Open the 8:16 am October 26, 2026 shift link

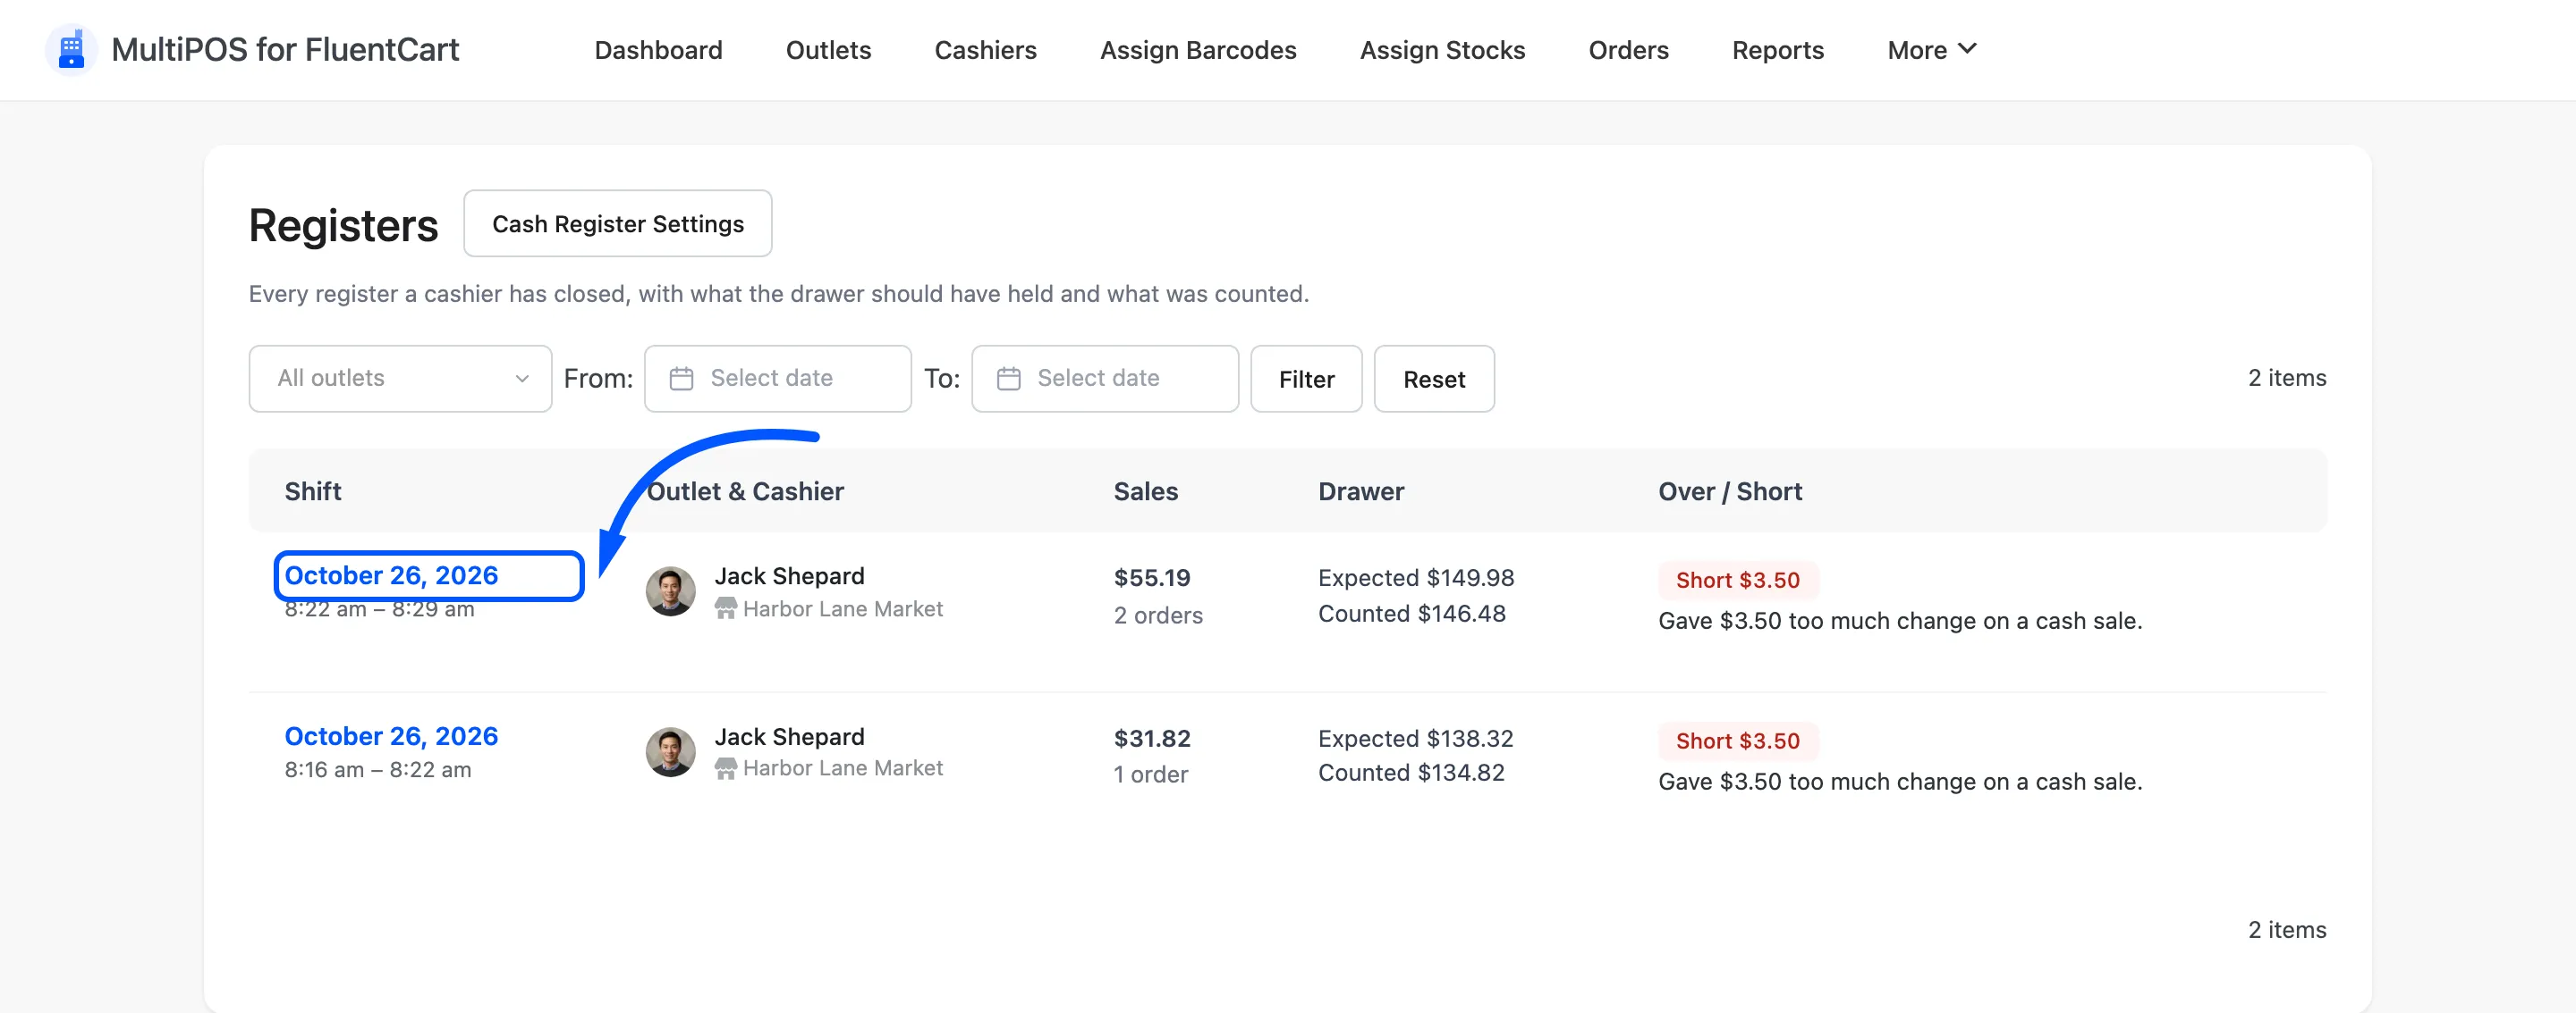391,736
